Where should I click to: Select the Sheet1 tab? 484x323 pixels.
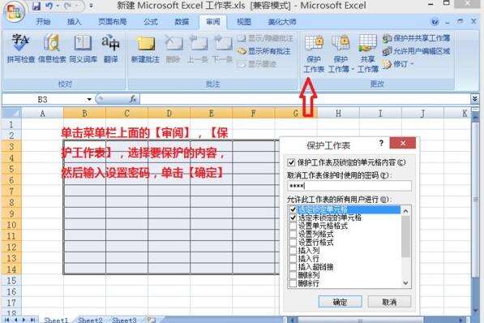pos(56,320)
